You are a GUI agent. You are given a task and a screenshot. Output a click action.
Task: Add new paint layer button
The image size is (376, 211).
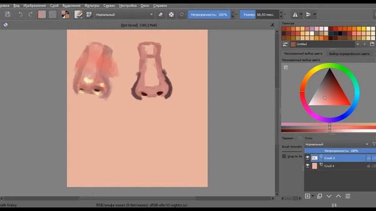[307, 196]
